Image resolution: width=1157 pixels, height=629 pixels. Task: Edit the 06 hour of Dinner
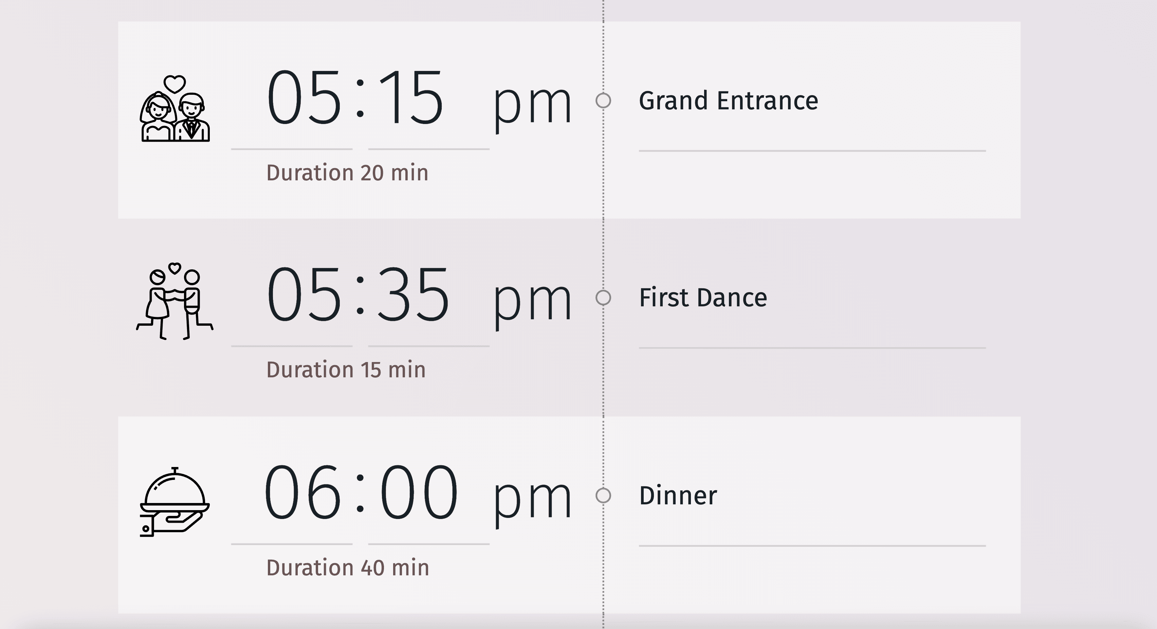click(x=303, y=492)
